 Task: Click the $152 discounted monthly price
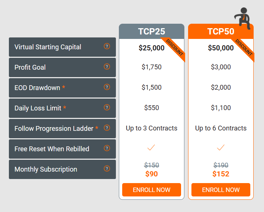221,174
